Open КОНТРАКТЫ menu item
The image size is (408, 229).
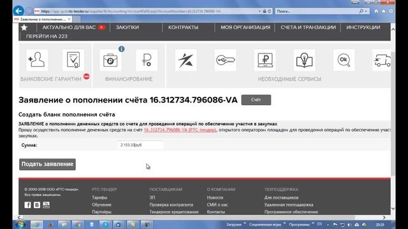coord(183,27)
